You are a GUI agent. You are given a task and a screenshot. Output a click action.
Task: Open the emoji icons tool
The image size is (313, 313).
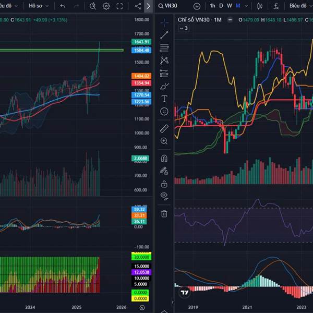(x=164, y=112)
